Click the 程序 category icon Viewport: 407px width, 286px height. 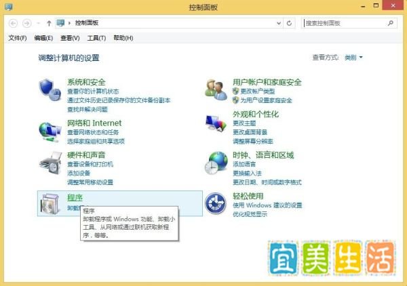(50, 204)
